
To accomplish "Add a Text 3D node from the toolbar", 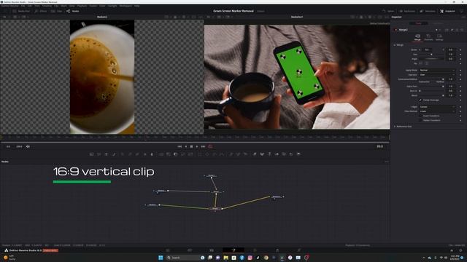I will click(x=269, y=154).
